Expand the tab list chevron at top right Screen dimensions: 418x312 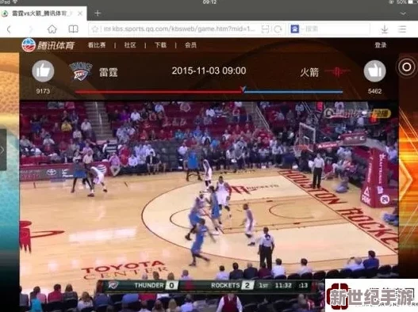403,13
